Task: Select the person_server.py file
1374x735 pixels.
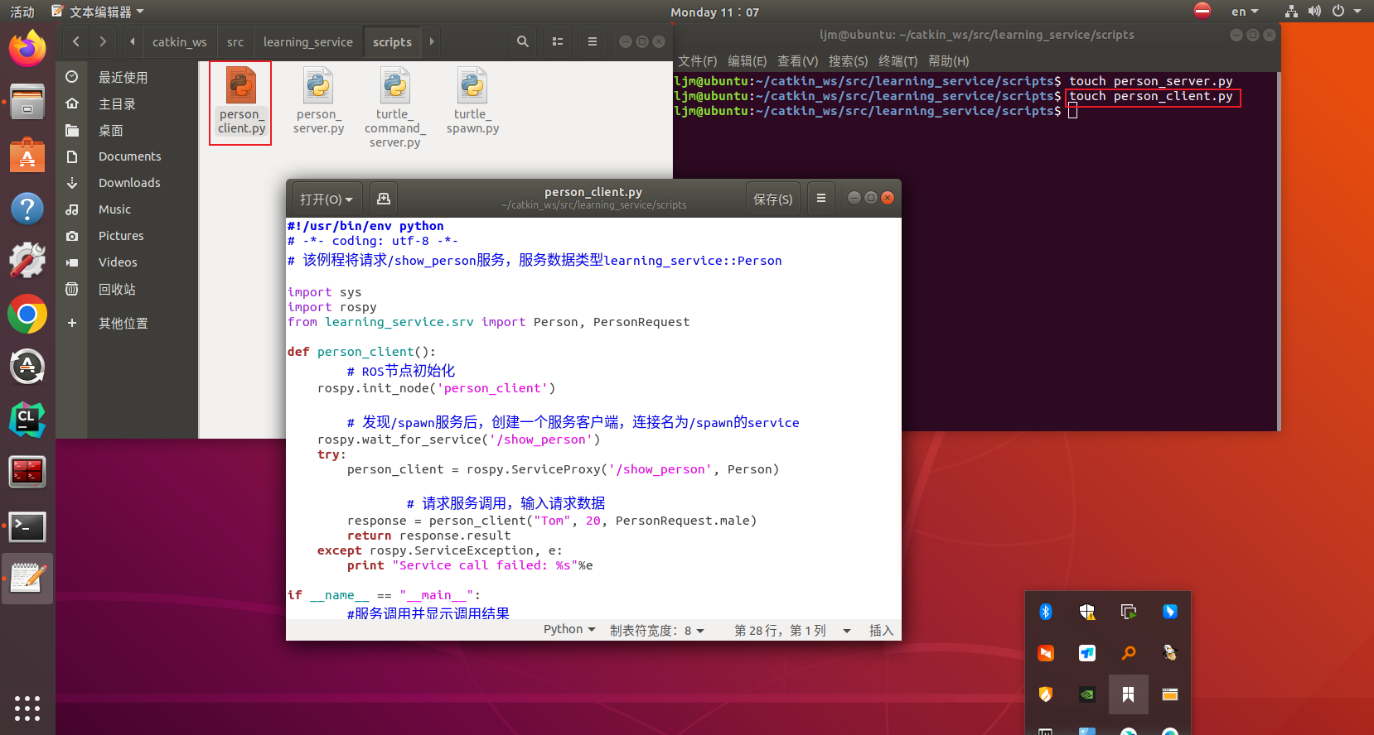Action: click(318, 101)
